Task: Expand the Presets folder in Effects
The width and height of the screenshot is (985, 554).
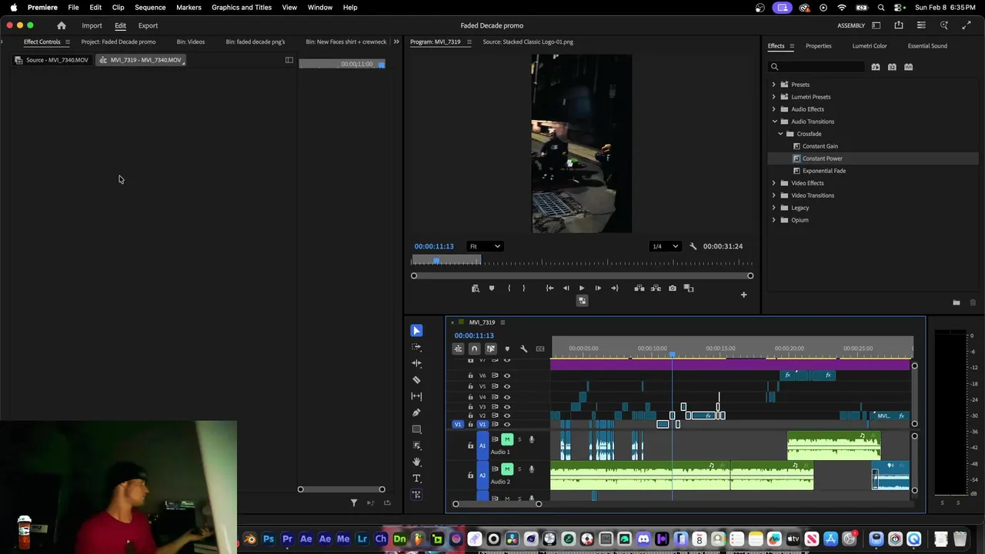Action: tap(774, 85)
